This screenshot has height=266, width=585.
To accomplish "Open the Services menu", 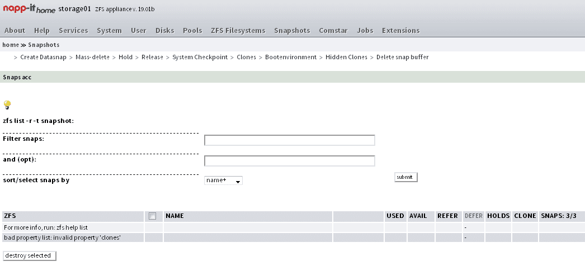I will [x=73, y=31].
